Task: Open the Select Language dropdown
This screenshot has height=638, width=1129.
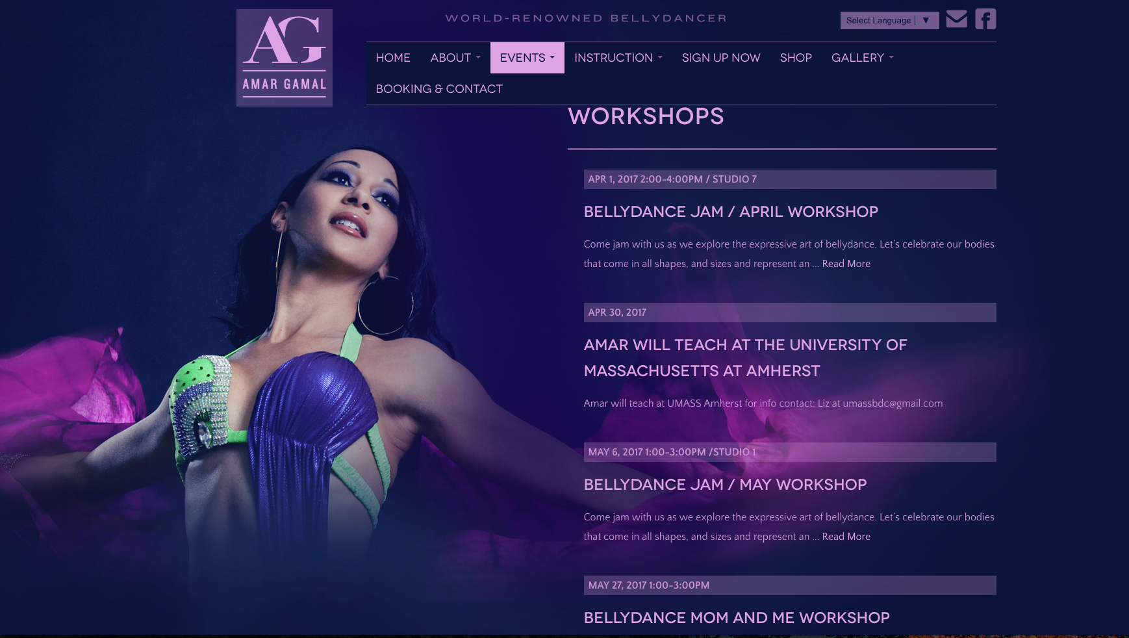Action: tap(889, 20)
